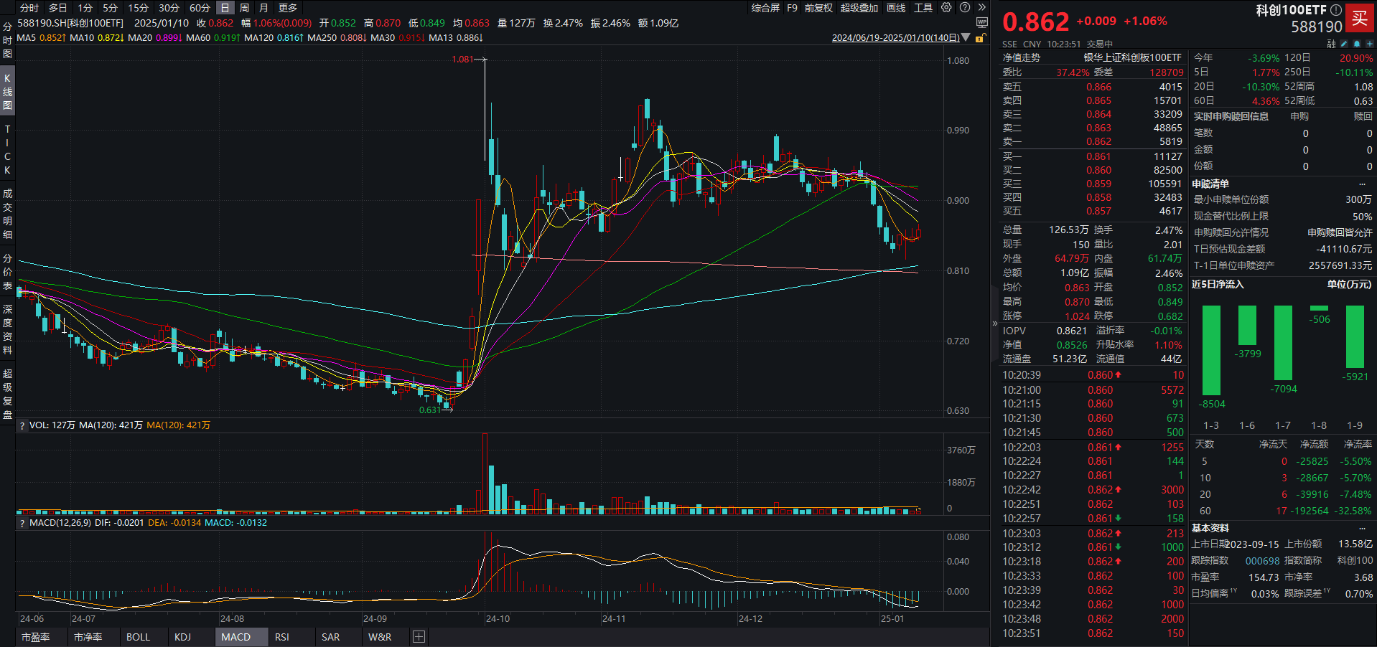Image resolution: width=1377 pixels, height=647 pixels.
Task: Open the help question mark icon
Action: (x=964, y=7)
